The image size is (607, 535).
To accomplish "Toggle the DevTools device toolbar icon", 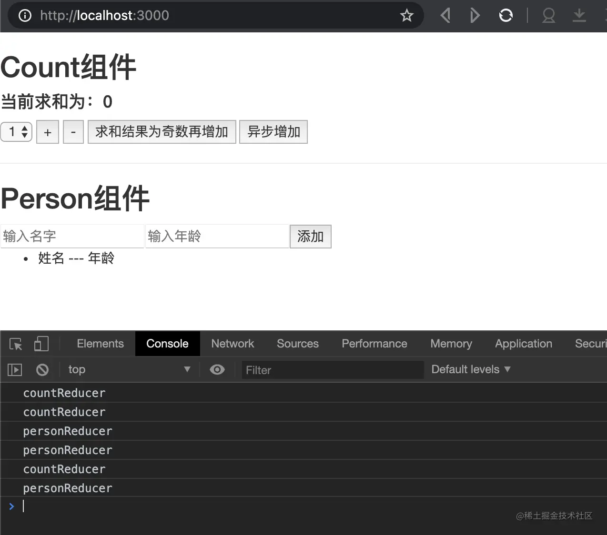I will point(41,344).
